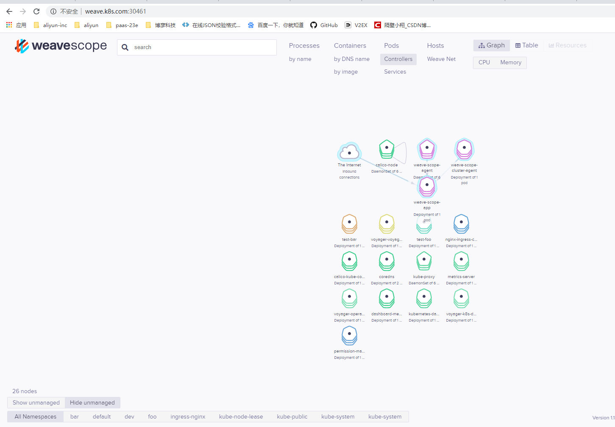Focus the search input field

click(x=197, y=47)
